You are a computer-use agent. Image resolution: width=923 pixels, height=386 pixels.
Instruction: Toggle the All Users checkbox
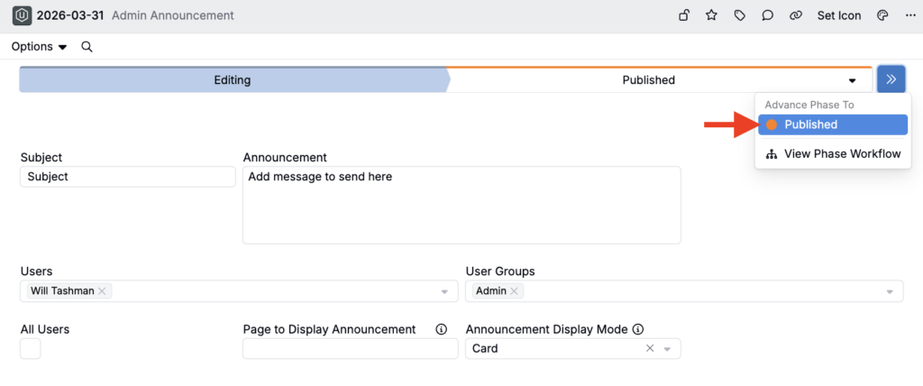30,349
